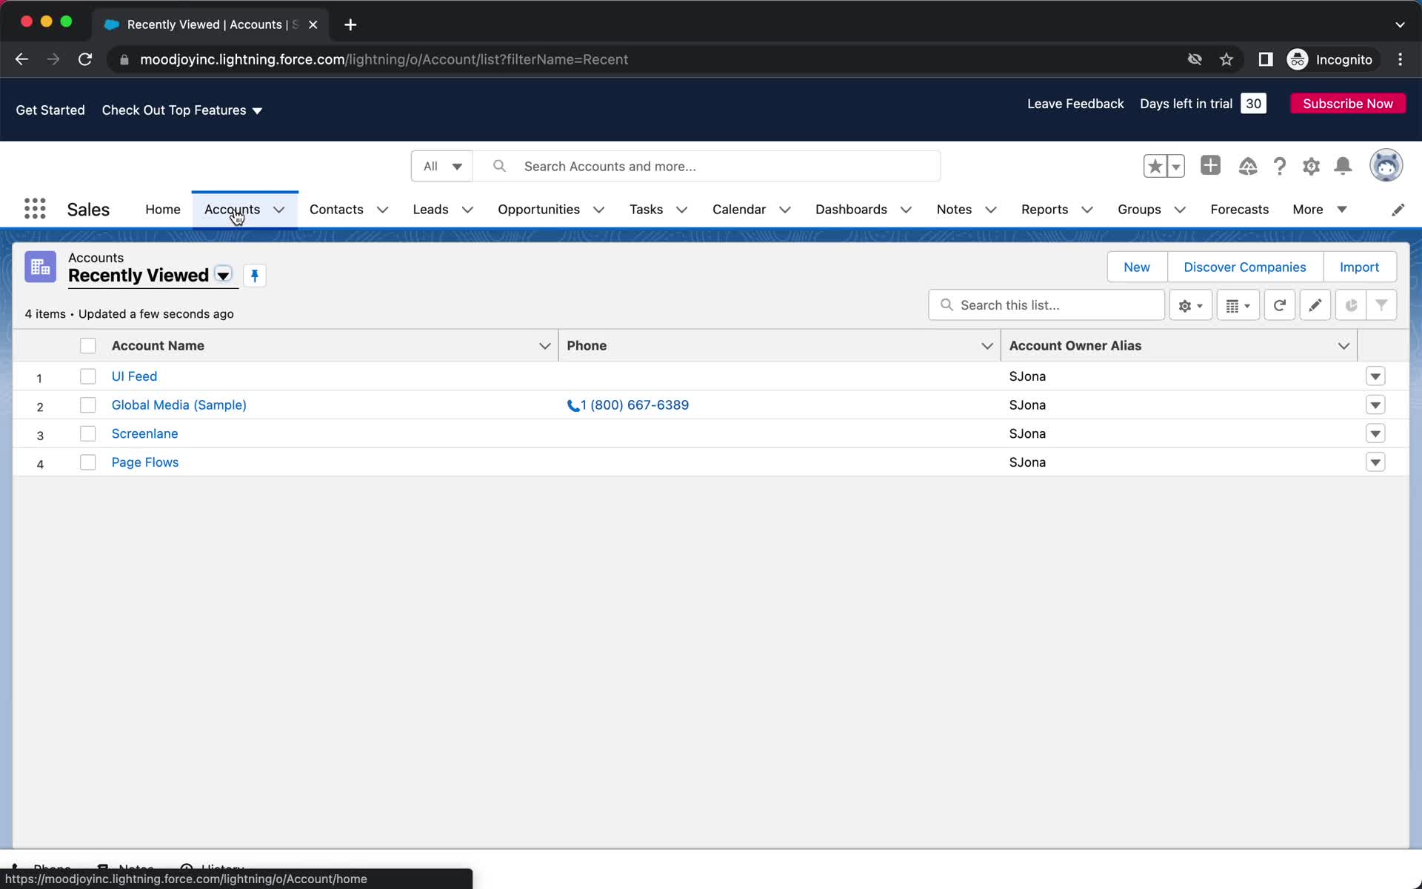Call Global Media phone number
Viewport: 1422px width, 889px height.
[x=628, y=404]
